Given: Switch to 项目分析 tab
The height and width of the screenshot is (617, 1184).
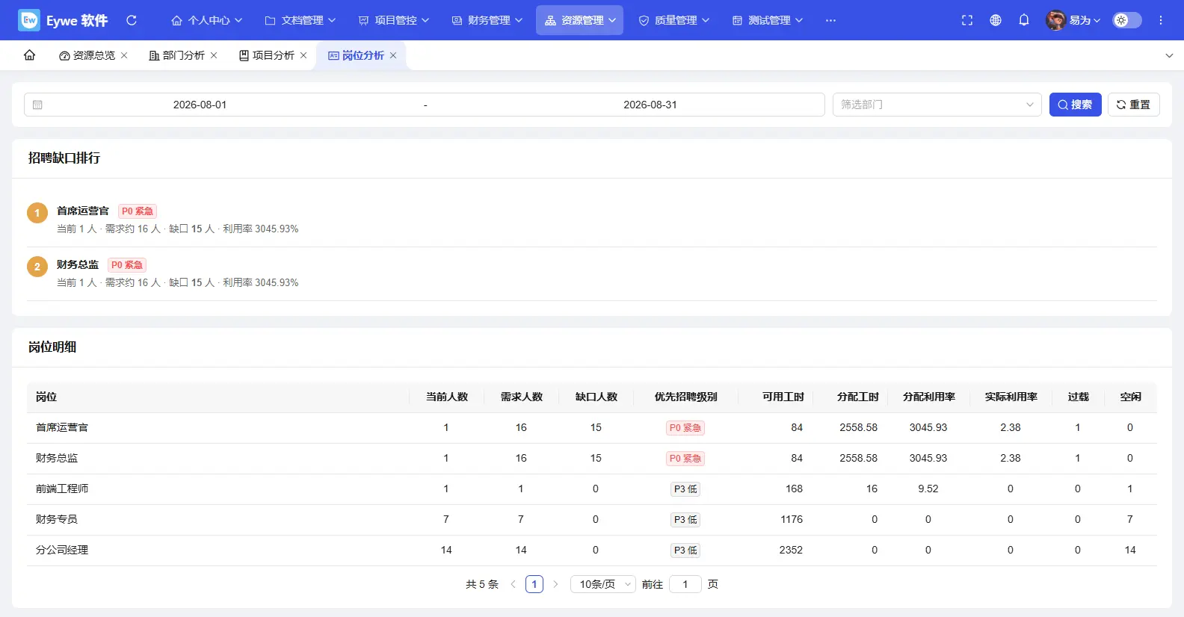Looking at the screenshot, I should (267, 55).
